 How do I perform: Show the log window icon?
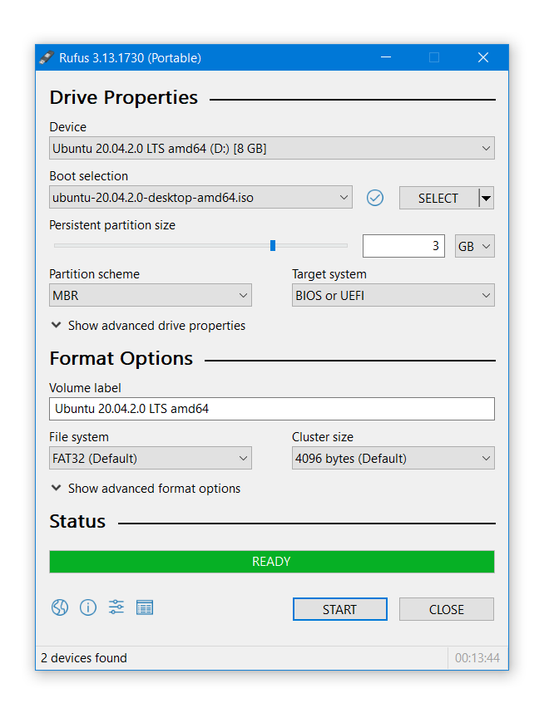[145, 607]
